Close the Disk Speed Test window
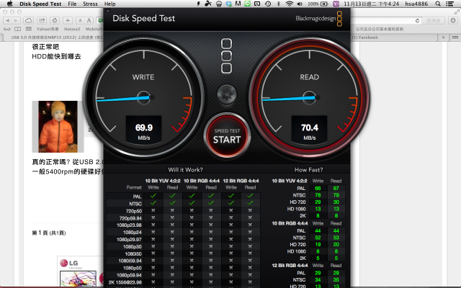The image size is (461, 288). pyautogui.click(x=107, y=11)
